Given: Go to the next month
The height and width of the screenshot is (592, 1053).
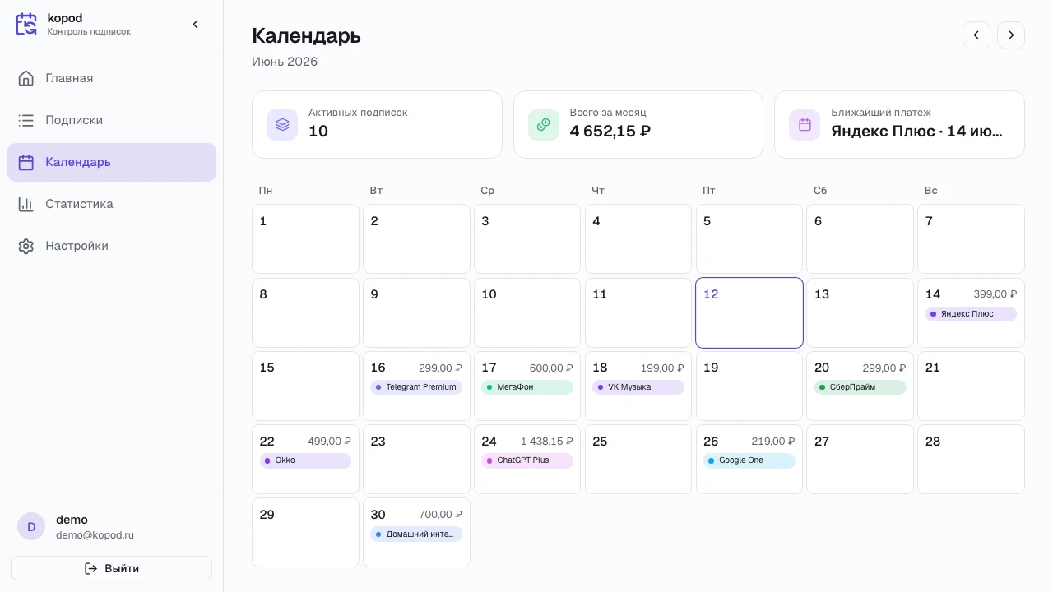Looking at the screenshot, I should pos(1011,35).
